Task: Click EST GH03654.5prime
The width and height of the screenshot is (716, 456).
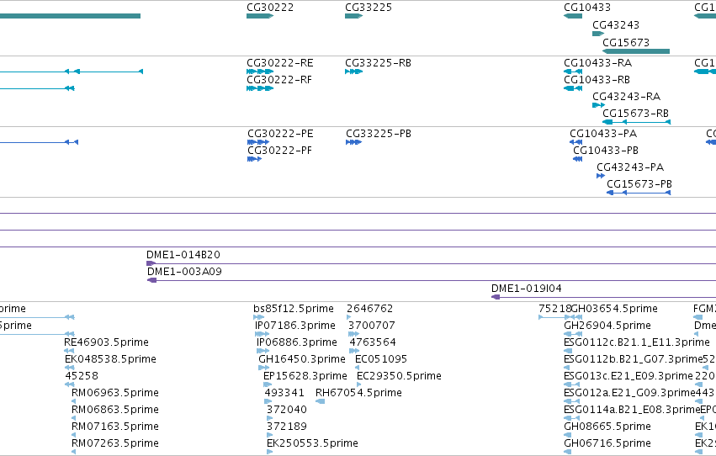Action: (x=615, y=309)
